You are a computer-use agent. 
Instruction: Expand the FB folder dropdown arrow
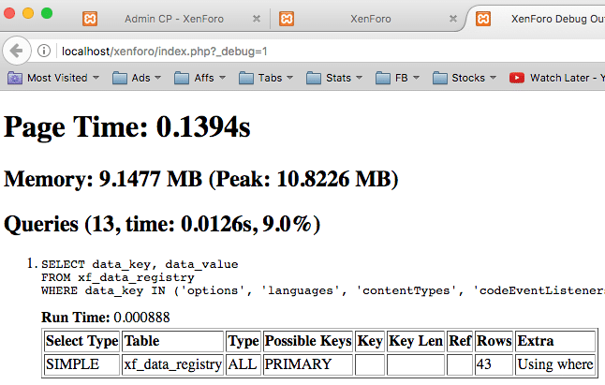pos(416,78)
